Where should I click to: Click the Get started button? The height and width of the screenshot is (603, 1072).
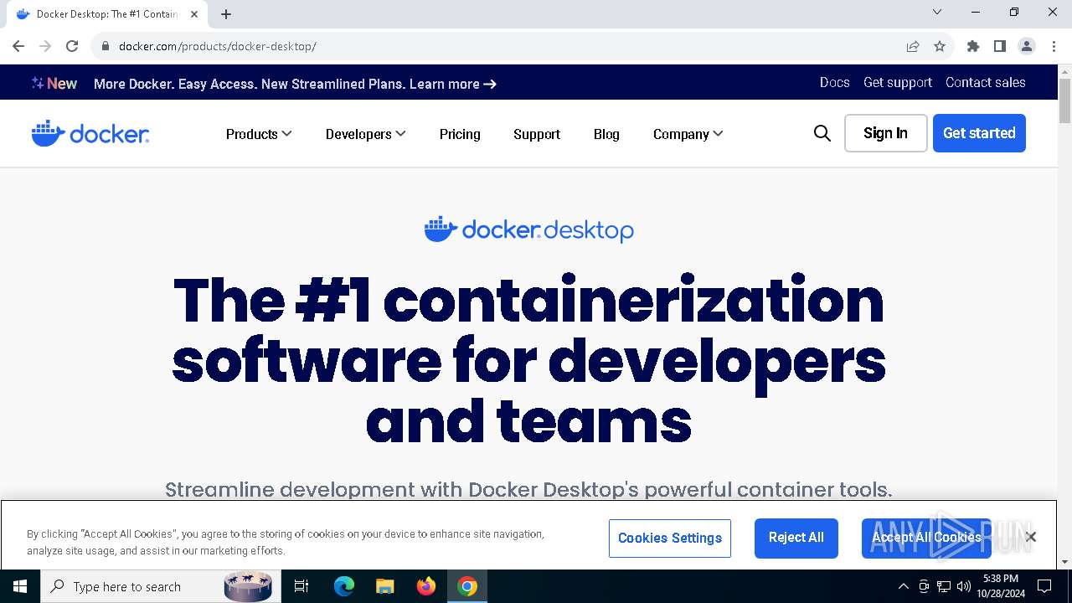click(979, 133)
